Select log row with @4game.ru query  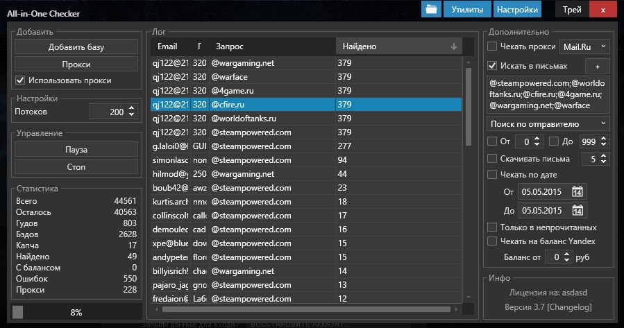click(306, 91)
